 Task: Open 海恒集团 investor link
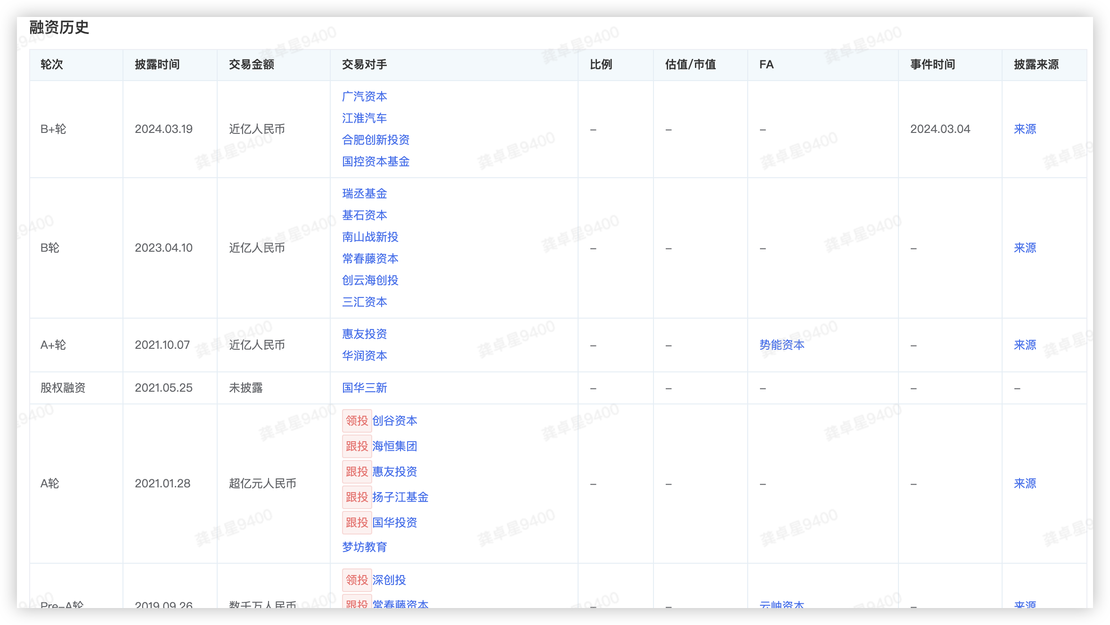394,446
